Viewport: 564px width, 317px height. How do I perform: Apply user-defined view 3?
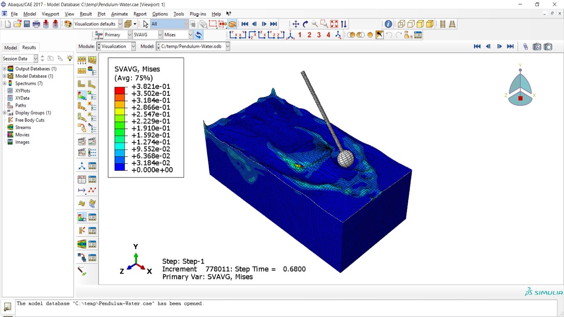click(x=319, y=35)
